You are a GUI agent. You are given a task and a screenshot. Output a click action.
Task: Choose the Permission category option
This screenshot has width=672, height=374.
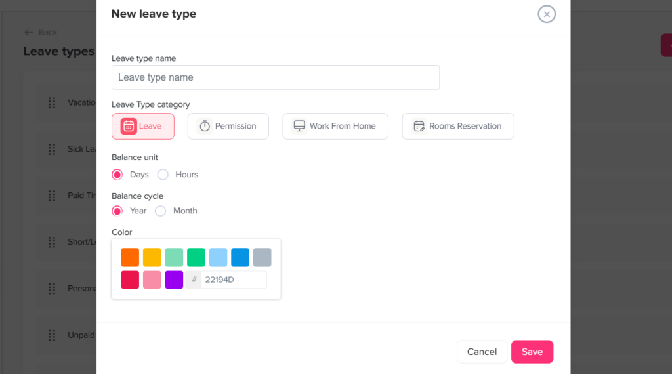pos(228,126)
